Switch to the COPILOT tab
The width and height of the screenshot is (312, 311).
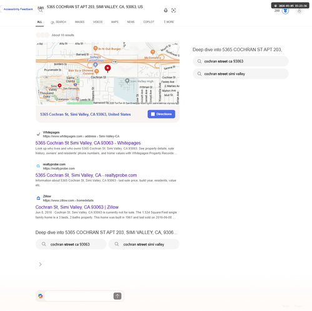(x=149, y=22)
